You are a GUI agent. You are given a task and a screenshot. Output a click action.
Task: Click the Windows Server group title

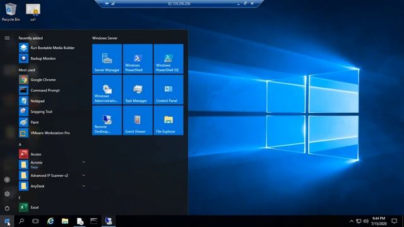coord(105,38)
